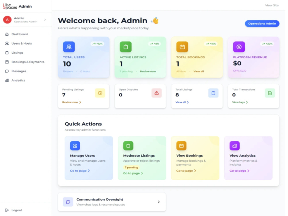Click the Communication Oversight right chevron
Screen dimensions: 288x216
[x=159, y=202]
